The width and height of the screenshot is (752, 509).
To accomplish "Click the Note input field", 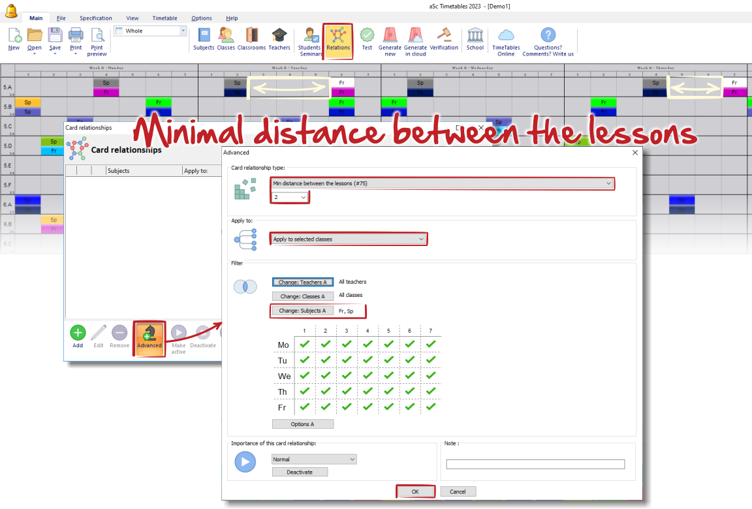I will coord(535,464).
